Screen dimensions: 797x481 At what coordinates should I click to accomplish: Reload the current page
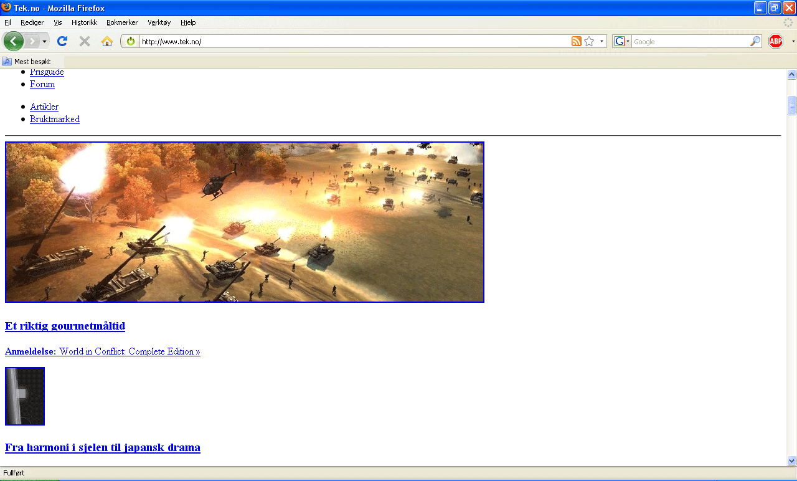[62, 41]
